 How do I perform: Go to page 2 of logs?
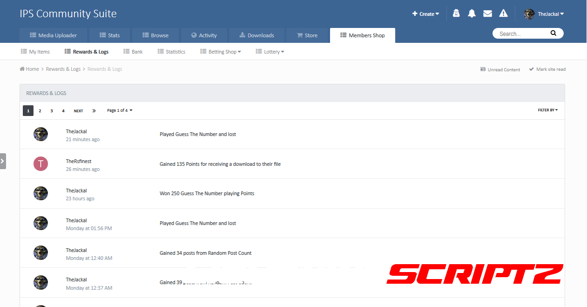click(40, 111)
